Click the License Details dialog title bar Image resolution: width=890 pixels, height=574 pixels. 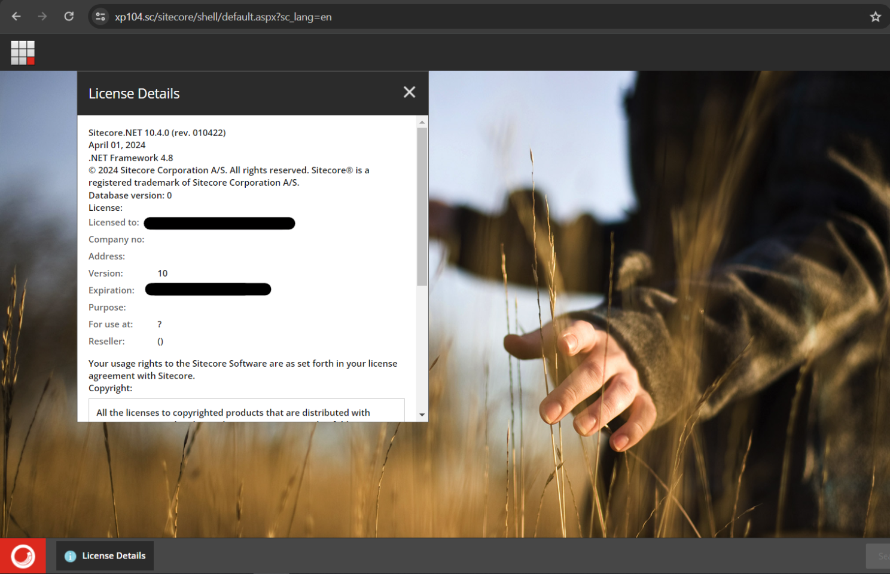pos(239,93)
